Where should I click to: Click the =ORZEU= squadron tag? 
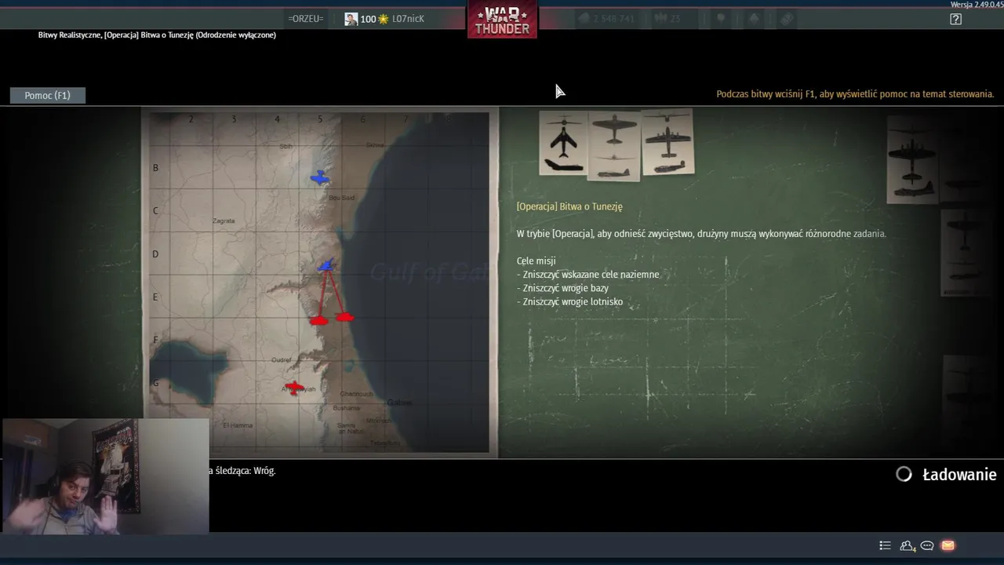(306, 19)
